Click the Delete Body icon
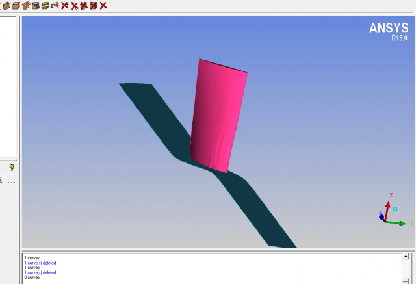 (94, 5)
